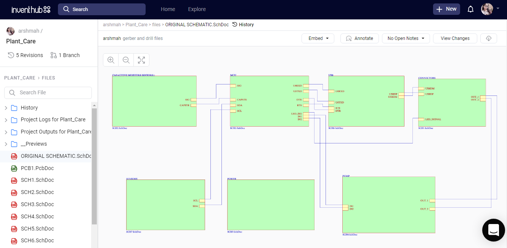
Task: Open the user avatar menu
Action: pos(487,9)
